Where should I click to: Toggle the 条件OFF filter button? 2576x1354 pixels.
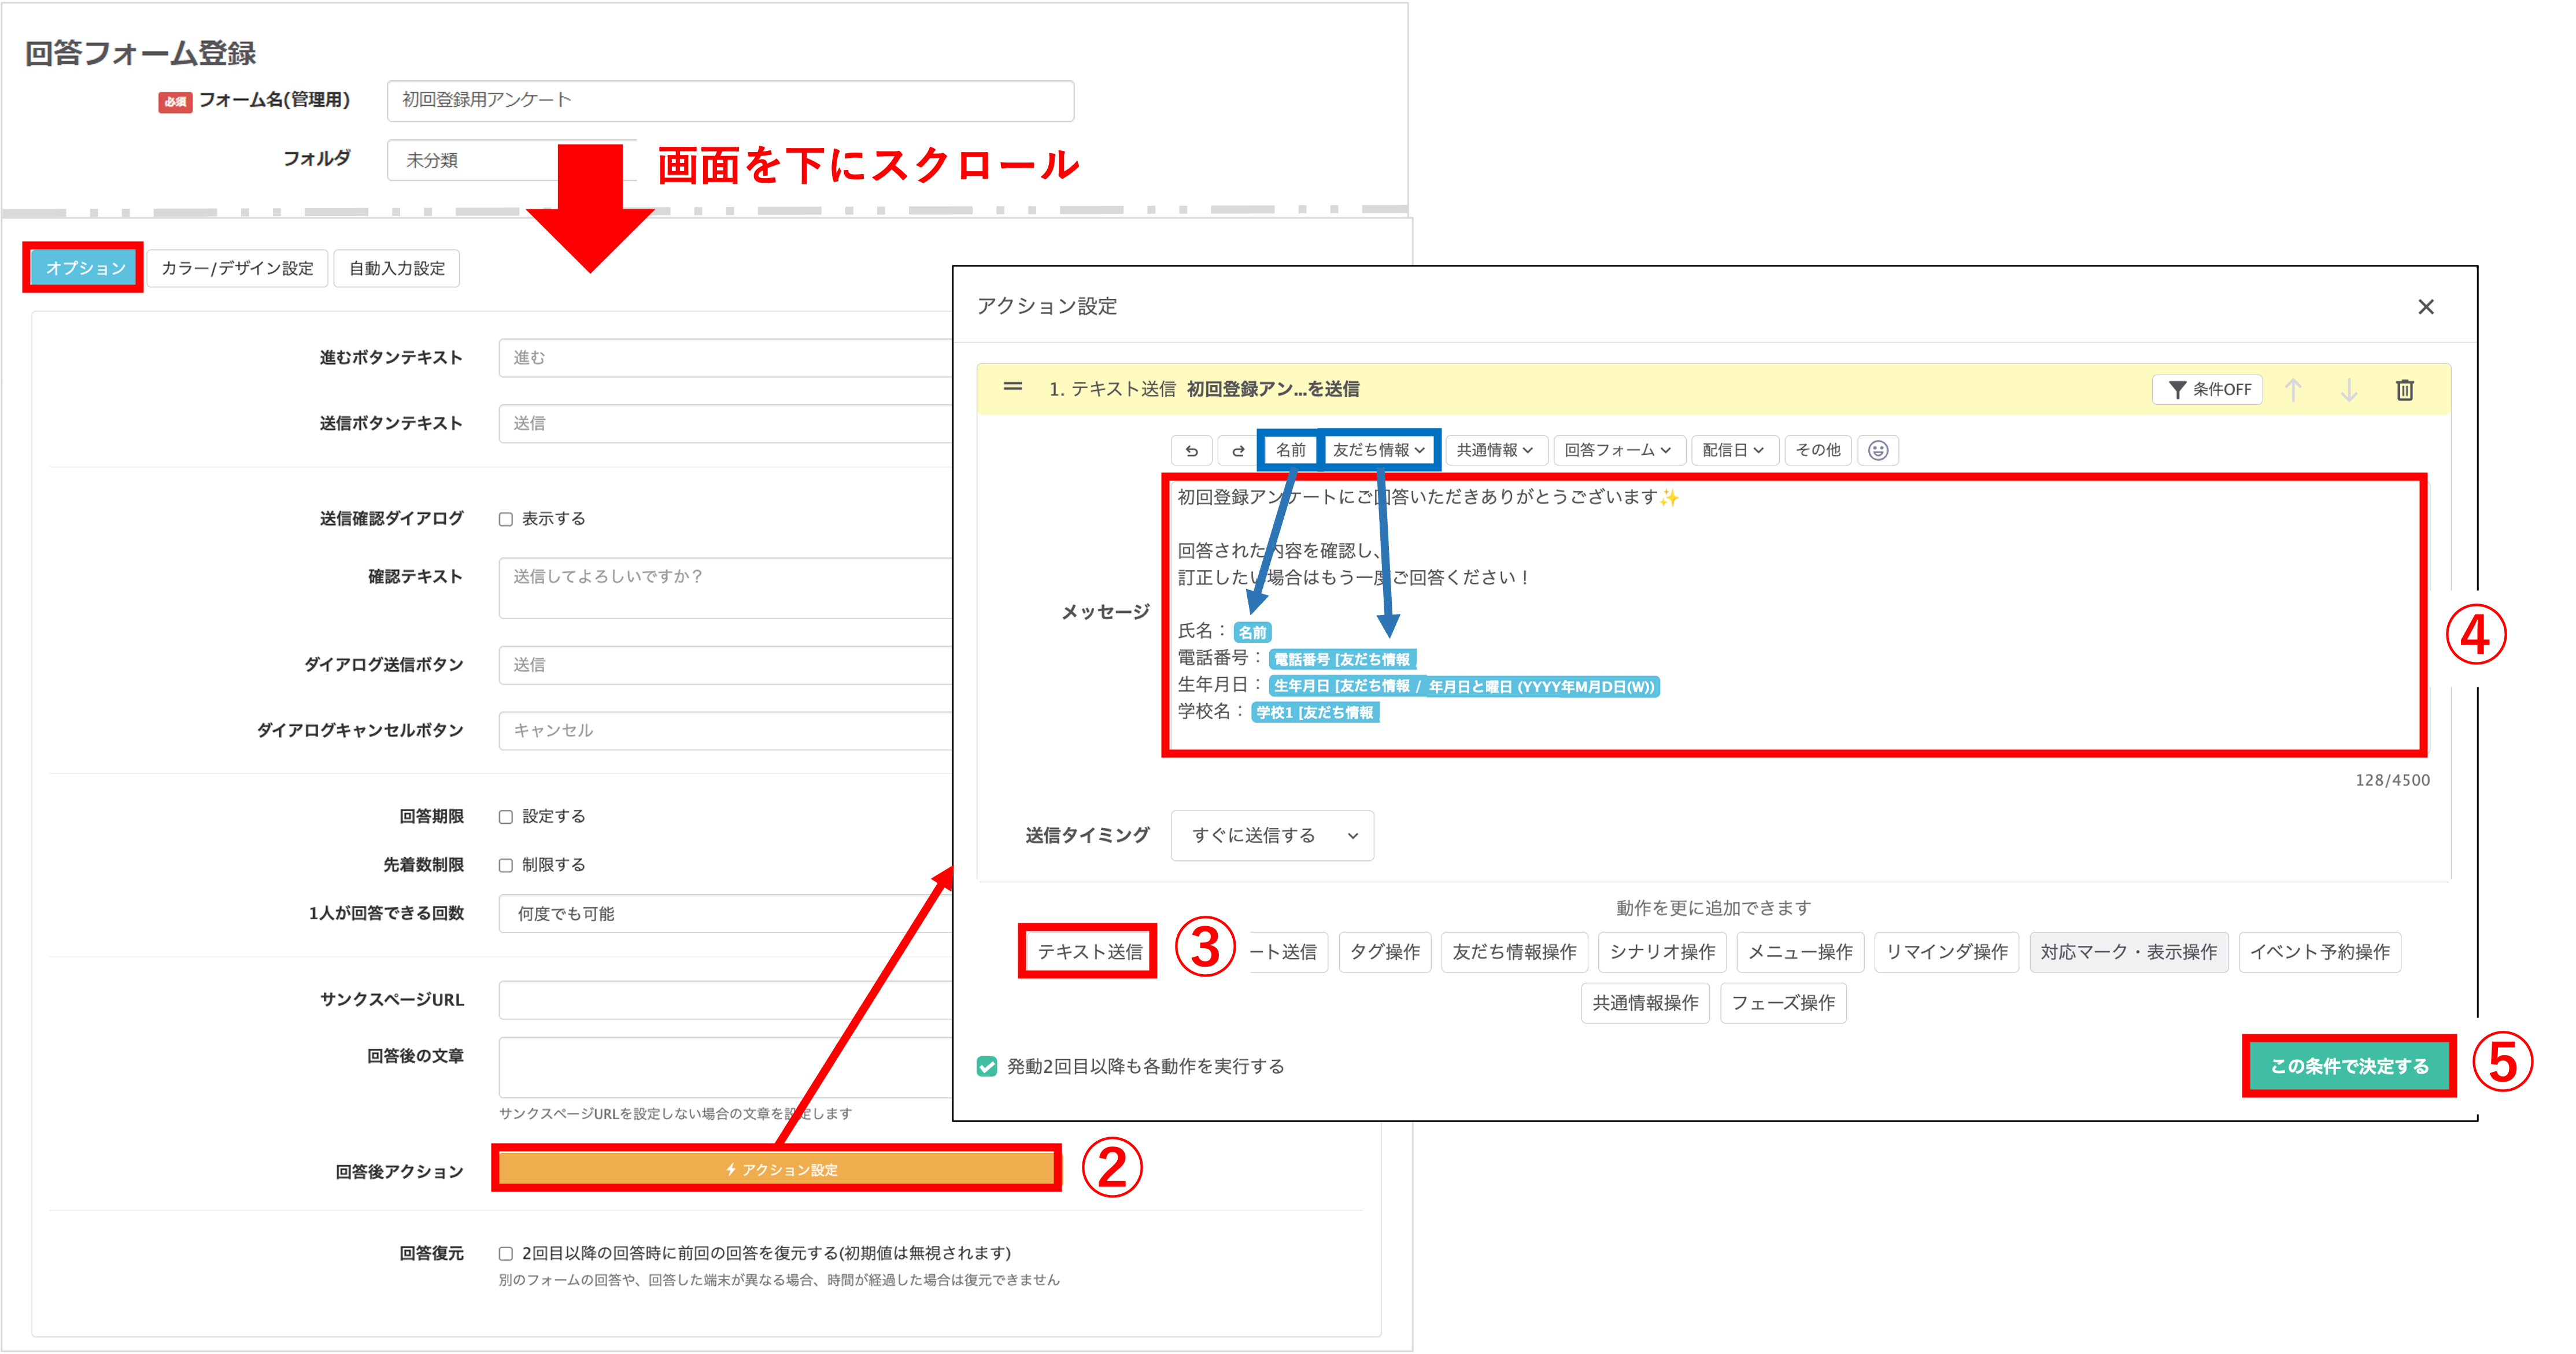pyautogui.click(x=2209, y=390)
